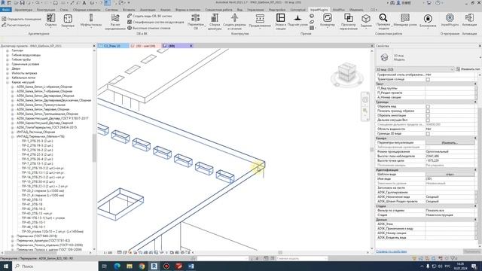482x271 pixels.
Task: Click the Применить button
Action: (x=471, y=251)
